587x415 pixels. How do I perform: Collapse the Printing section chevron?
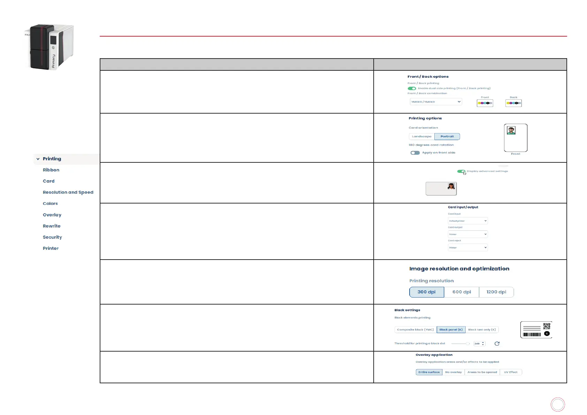click(x=38, y=159)
